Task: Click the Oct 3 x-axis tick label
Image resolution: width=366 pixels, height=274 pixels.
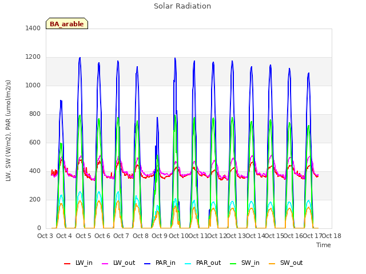Action: 45,236
